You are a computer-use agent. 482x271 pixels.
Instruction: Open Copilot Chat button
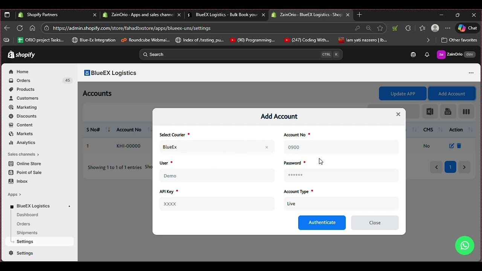[x=467, y=28]
